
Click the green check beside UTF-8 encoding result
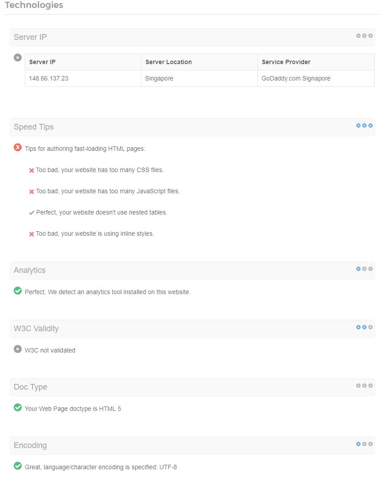(18, 466)
